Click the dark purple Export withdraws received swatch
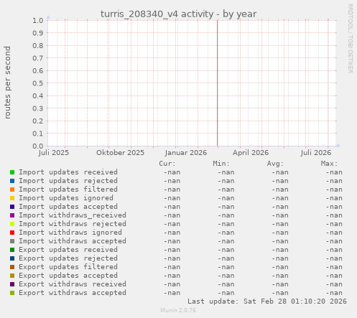Image resolution: width=357 pixels, height=318 pixels. tap(12, 284)
